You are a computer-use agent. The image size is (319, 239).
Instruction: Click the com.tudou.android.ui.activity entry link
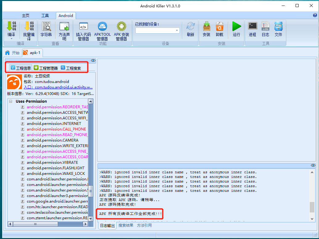pos(58,87)
